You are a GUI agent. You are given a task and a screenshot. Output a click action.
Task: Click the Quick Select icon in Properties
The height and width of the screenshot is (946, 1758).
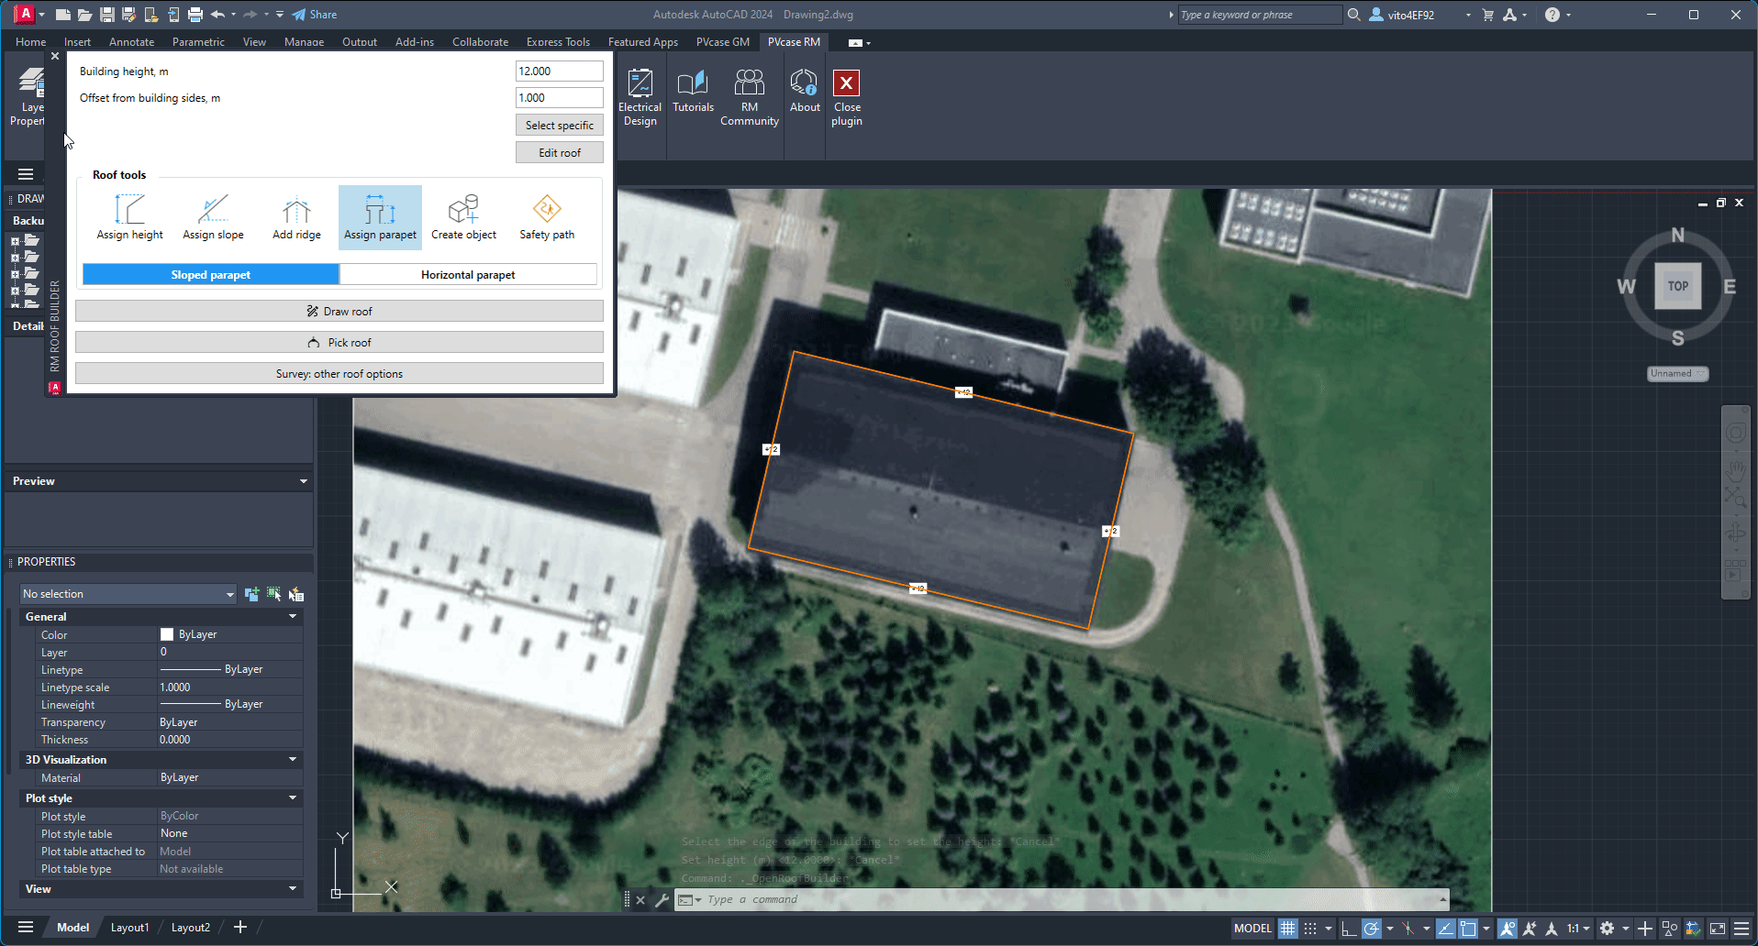[295, 594]
